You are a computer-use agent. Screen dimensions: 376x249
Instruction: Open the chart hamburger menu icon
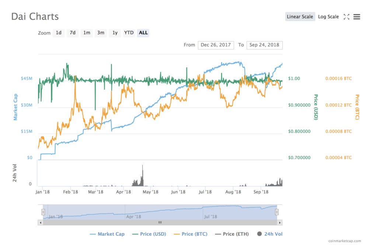356,17
